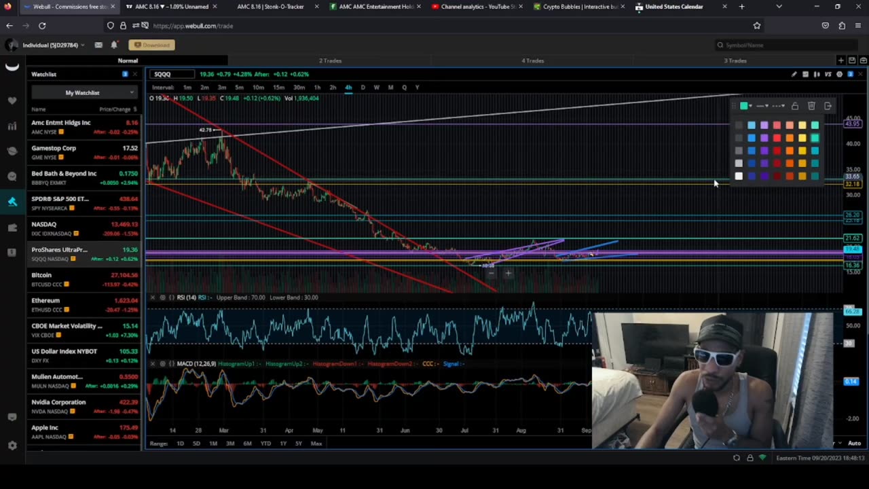
Task: Delete the selected drawing with trash icon
Action: pos(811,106)
